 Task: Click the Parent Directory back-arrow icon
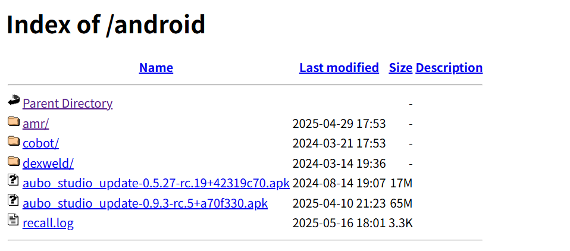[14, 102]
